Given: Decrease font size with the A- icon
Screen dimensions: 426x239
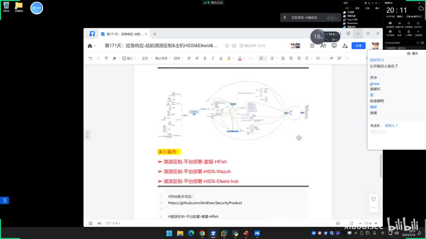Looking at the screenshot, I should tap(197, 58).
